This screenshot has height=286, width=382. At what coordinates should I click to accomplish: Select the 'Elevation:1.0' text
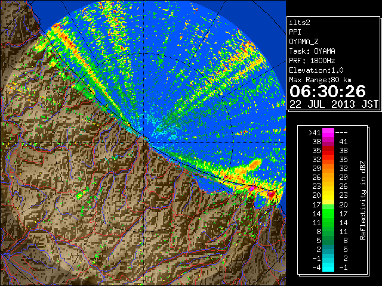(x=316, y=70)
